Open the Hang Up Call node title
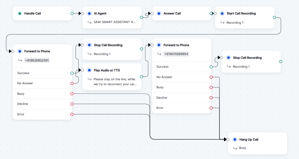Viewport: 299px width, 159px height. pos(249,140)
